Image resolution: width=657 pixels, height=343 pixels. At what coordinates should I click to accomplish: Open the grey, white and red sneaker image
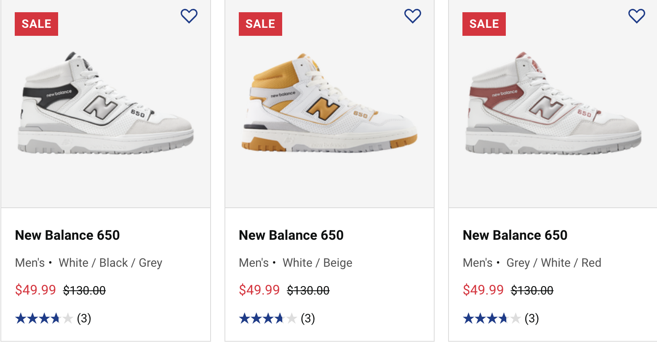(x=553, y=104)
